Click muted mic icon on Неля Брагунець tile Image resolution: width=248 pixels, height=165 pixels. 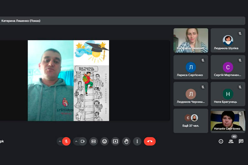(x=240, y=87)
